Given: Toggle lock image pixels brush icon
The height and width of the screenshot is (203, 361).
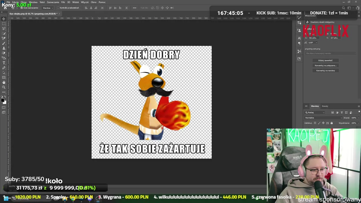Looking at the screenshot, I should coord(319,123).
